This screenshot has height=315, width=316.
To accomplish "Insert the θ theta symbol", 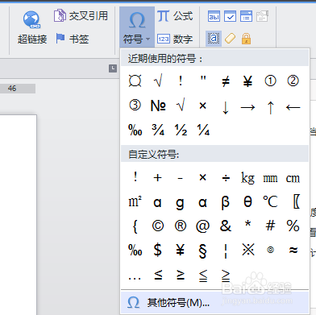I will click(x=247, y=201).
